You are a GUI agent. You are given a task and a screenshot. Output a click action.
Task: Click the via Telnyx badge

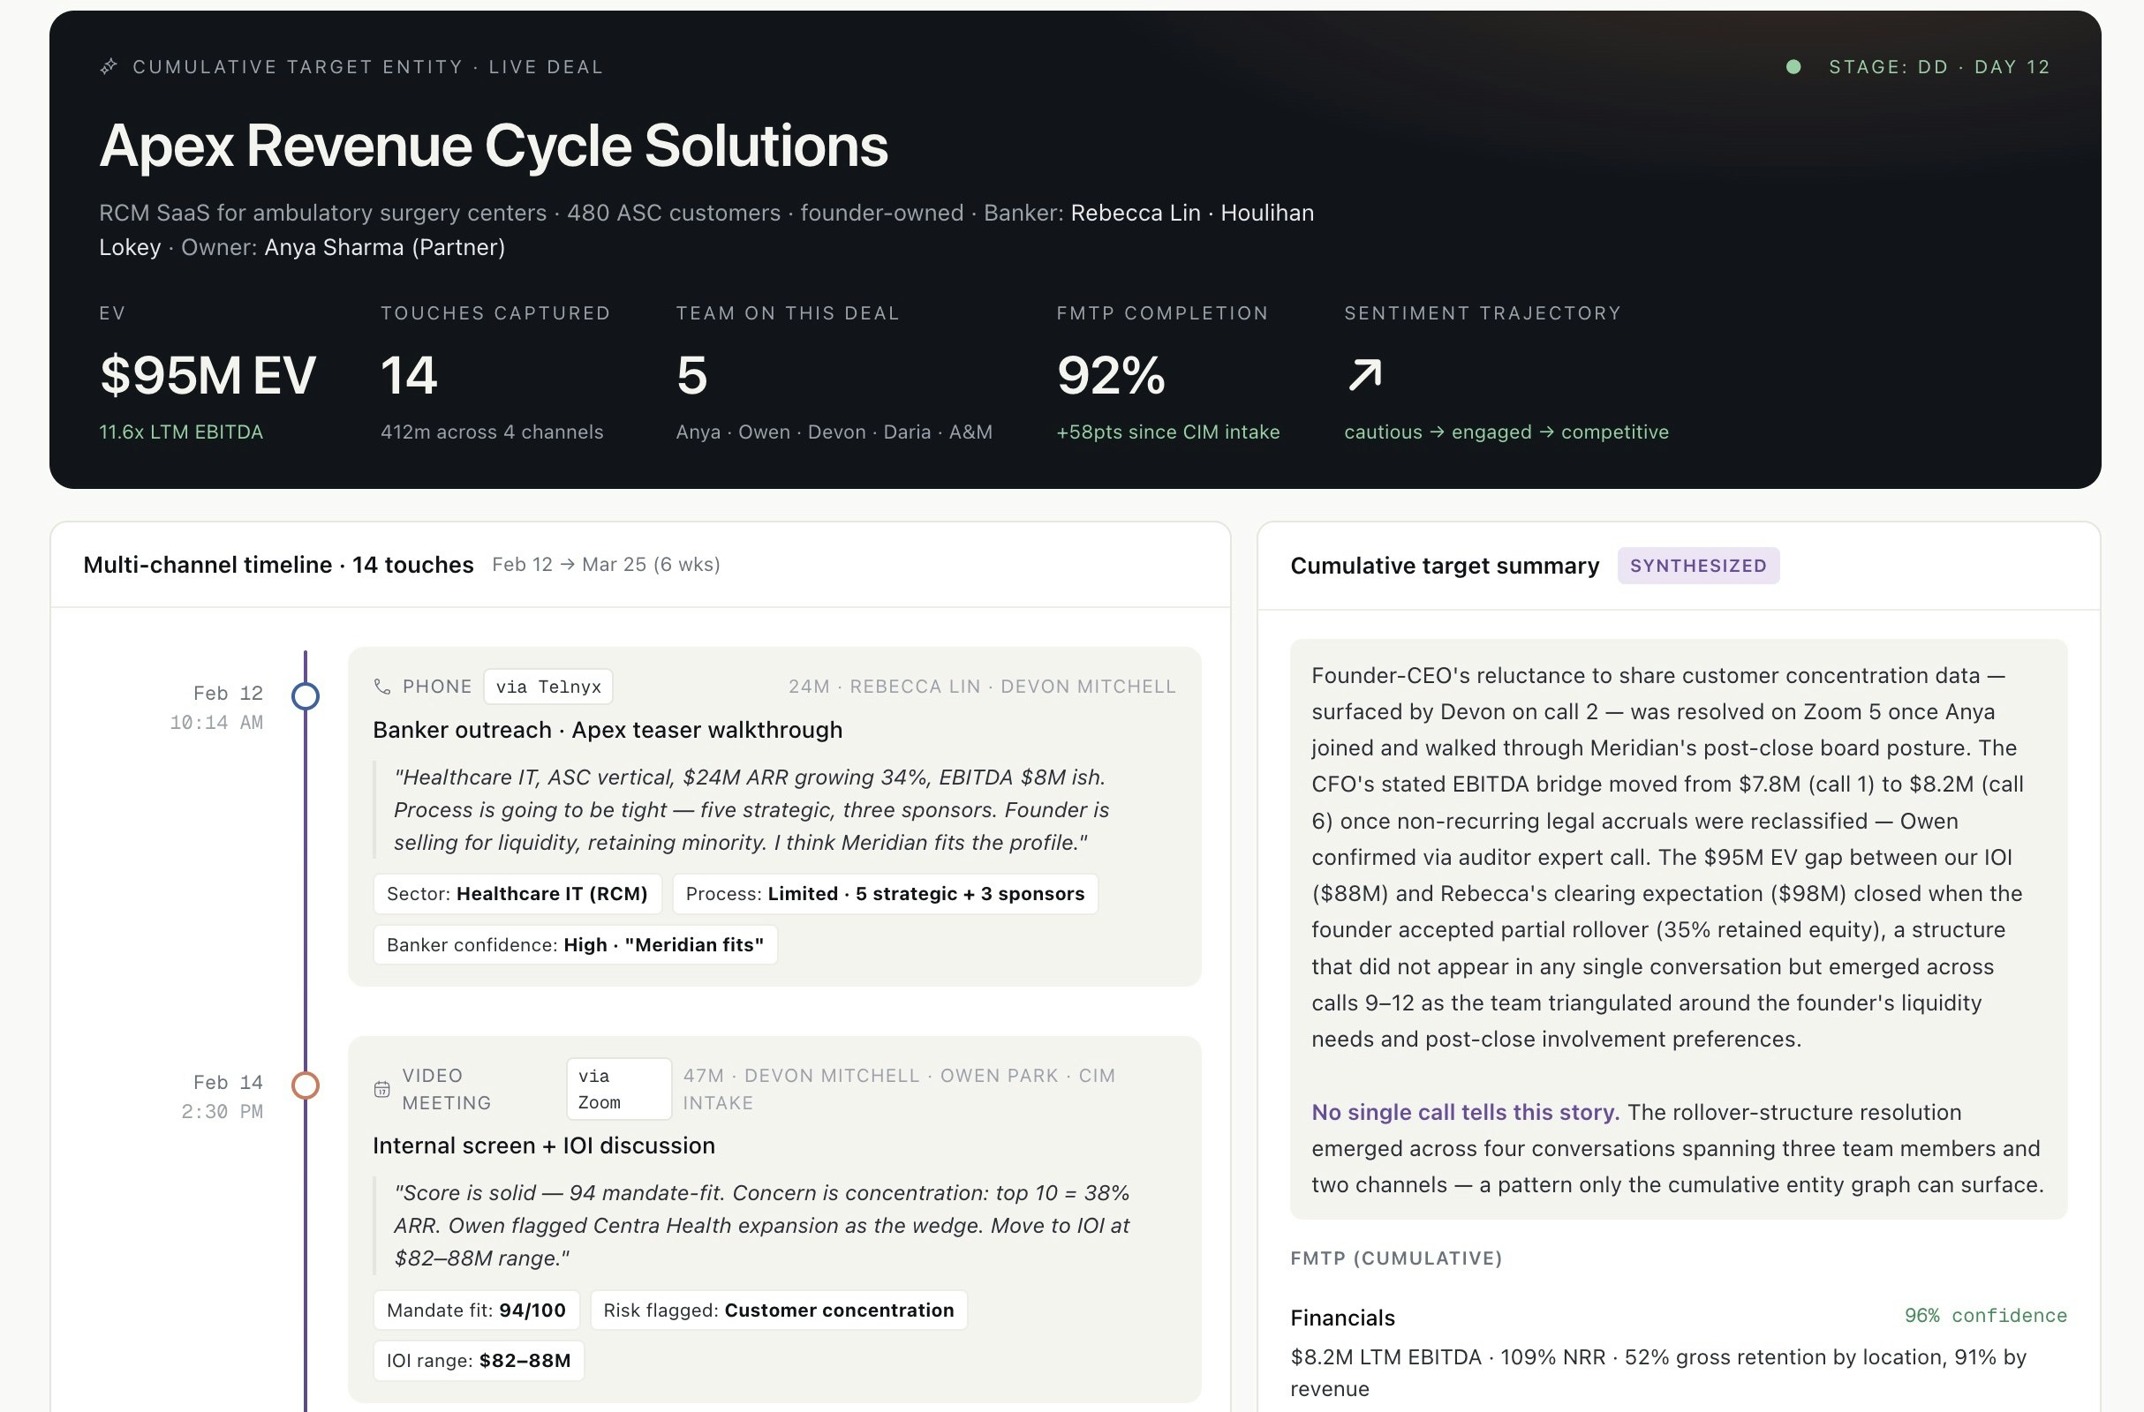[547, 687]
